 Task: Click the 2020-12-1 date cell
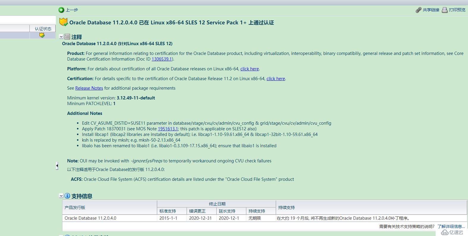pyautogui.click(x=231, y=218)
